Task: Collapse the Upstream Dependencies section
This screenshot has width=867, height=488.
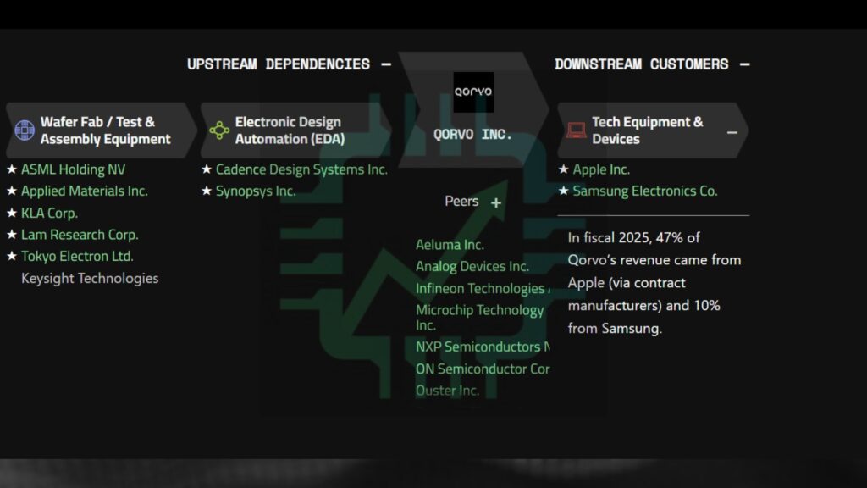Action: pyautogui.click(x=386, y=64)
